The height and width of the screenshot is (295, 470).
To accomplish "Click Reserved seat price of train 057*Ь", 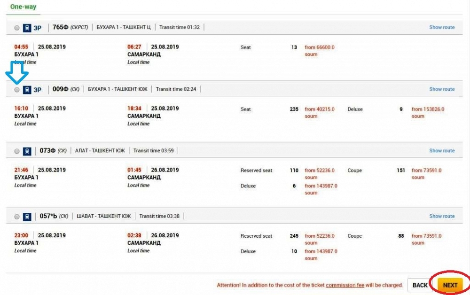I will coord(320,239).
